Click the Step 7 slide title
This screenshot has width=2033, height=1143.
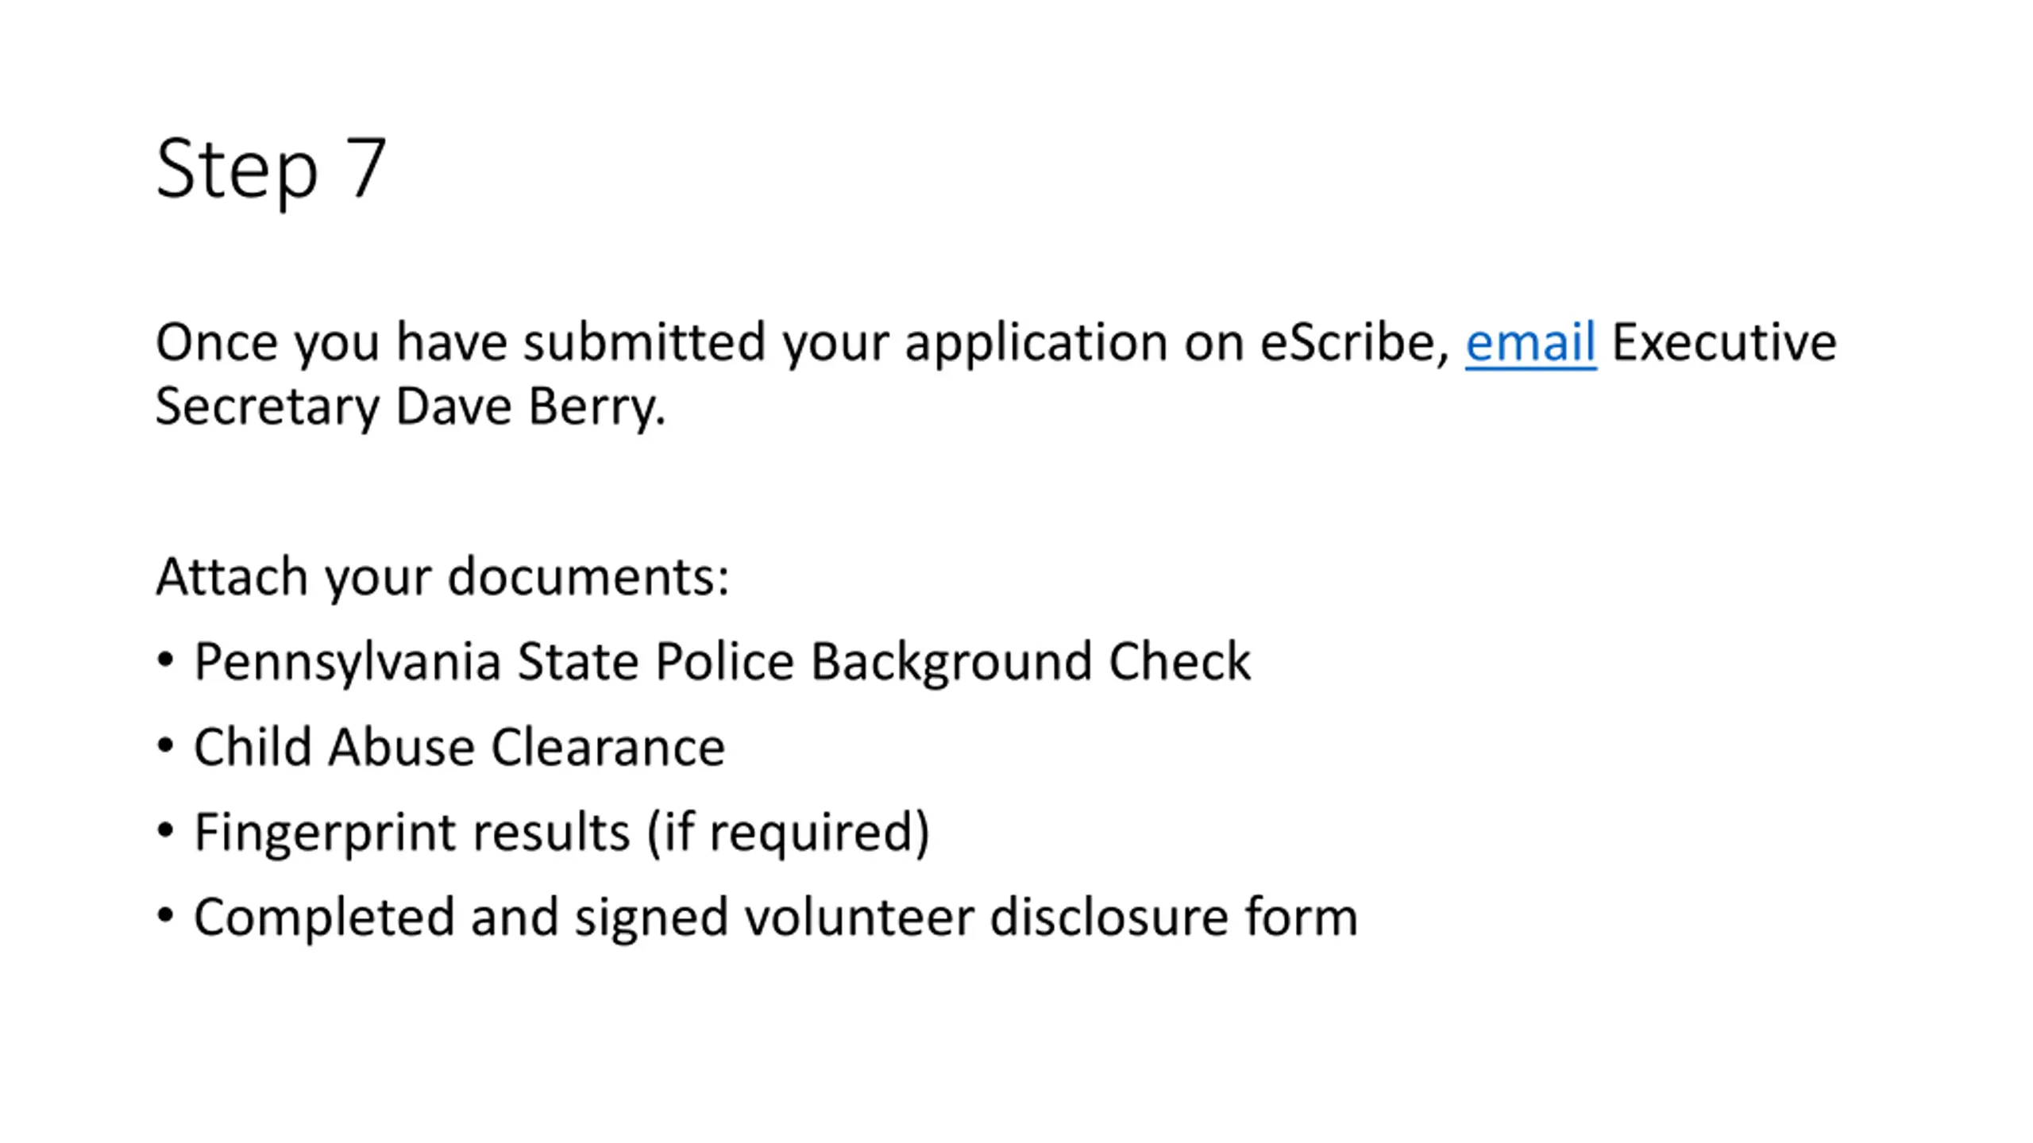point(271,170)
